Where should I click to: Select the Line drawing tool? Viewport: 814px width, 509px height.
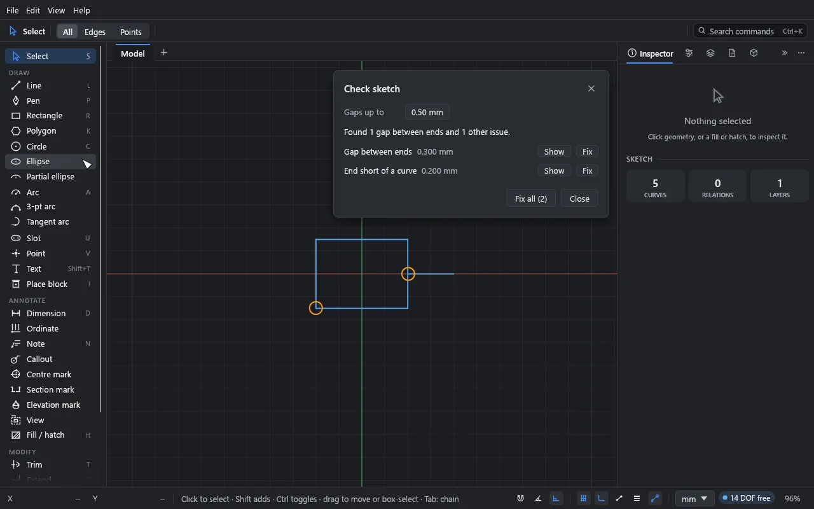[x=51, y=85]
